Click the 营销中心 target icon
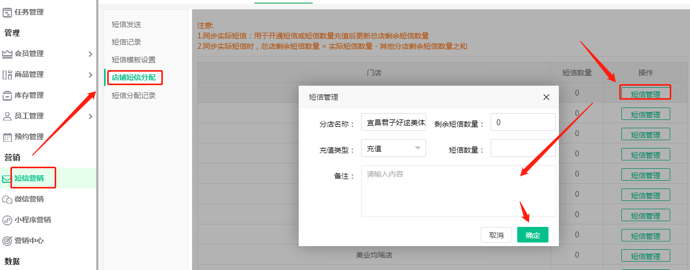 pos(7,240)
